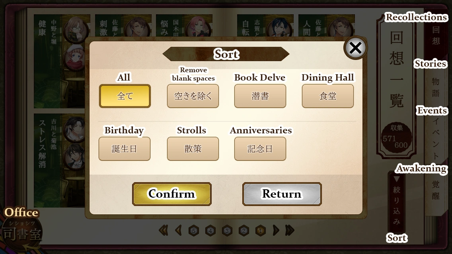Viewport: 452px width, 254px height.
Task: Choose Remove blank spaces filter
Action: pyautogui.click(x=193, y=96)
